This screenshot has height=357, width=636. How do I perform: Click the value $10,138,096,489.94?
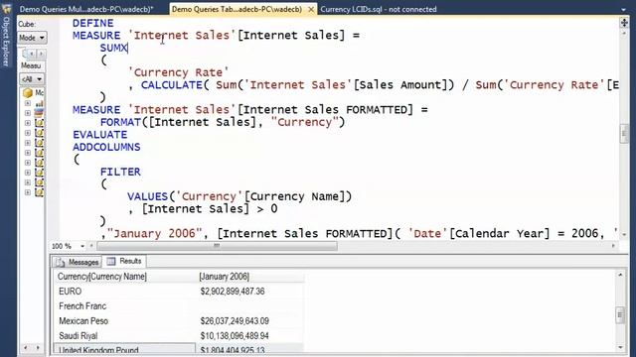point(235,336)
